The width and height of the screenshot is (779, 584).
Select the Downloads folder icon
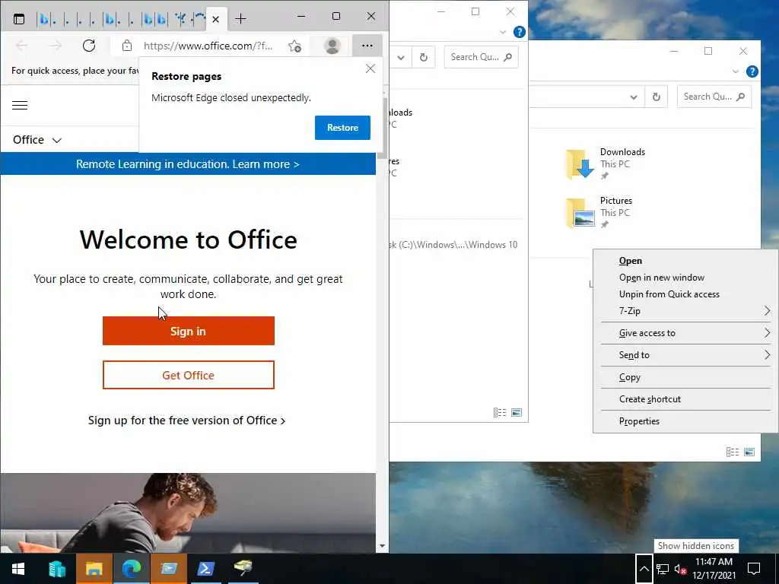click(x=580, y=163)
